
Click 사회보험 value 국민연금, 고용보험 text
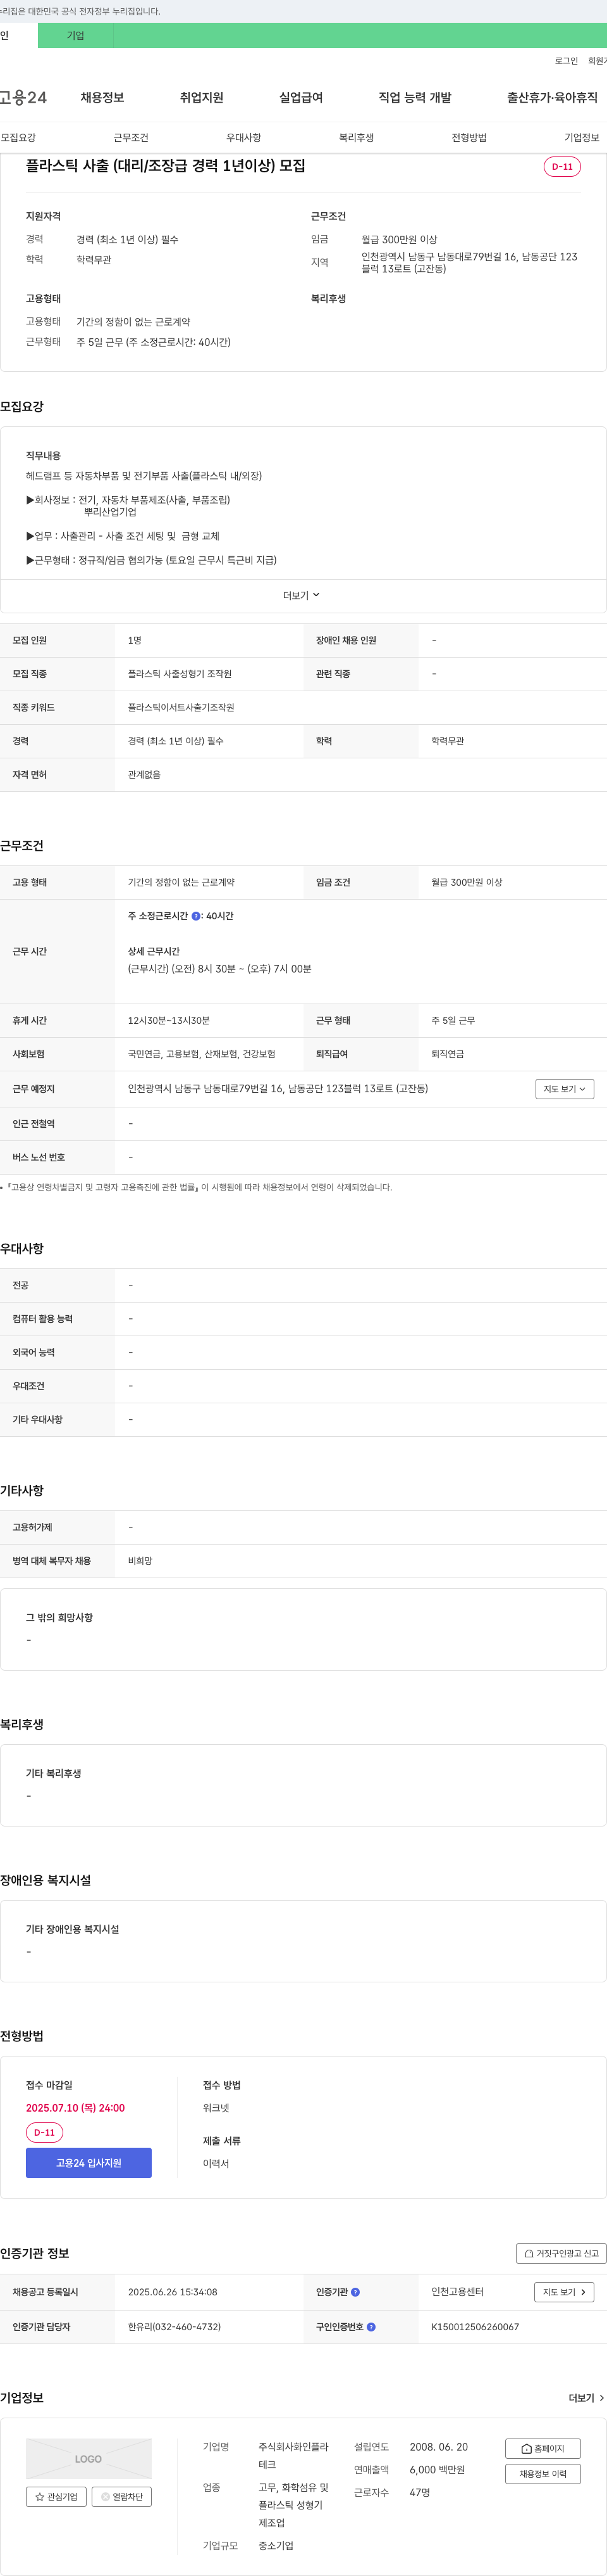[202, 1054]
